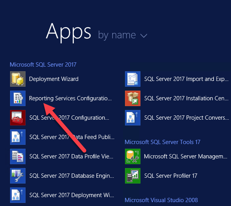
Task: Open SQL Server 2017 Installation Center icon
Action: (x=133, y=98)
